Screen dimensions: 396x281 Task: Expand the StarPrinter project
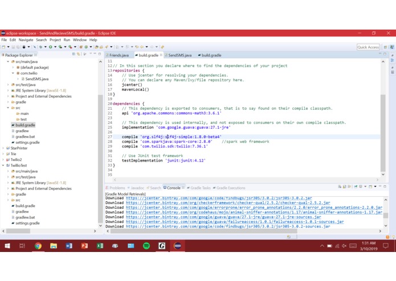(x=3, y=148)
